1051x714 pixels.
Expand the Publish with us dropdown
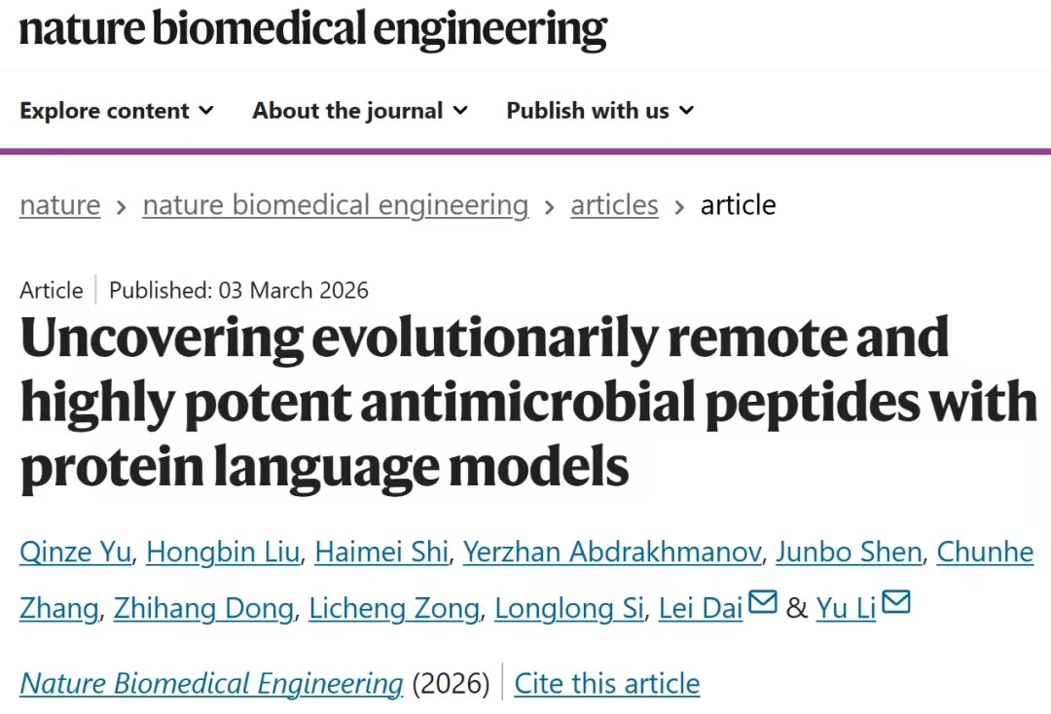pyautogui.click(x=599, y=111)
